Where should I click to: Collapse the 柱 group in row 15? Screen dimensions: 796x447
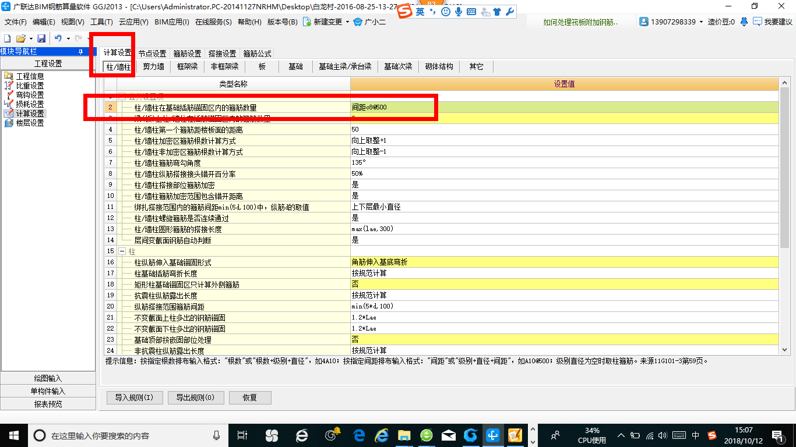click(x=122, y=251)
